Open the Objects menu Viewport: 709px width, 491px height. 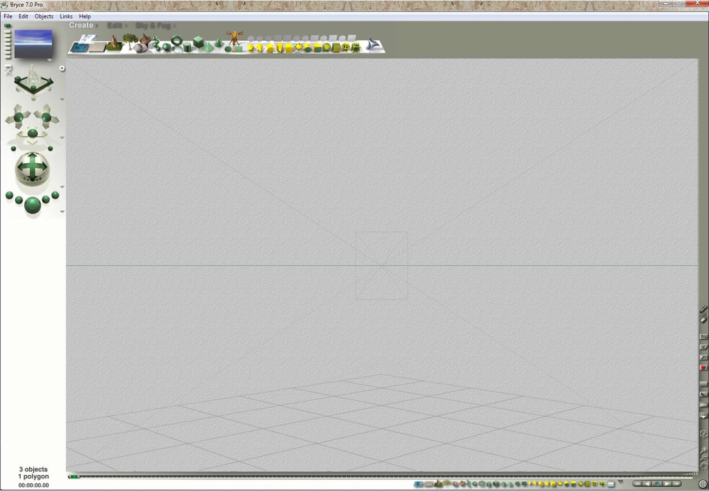pos(44,16)
